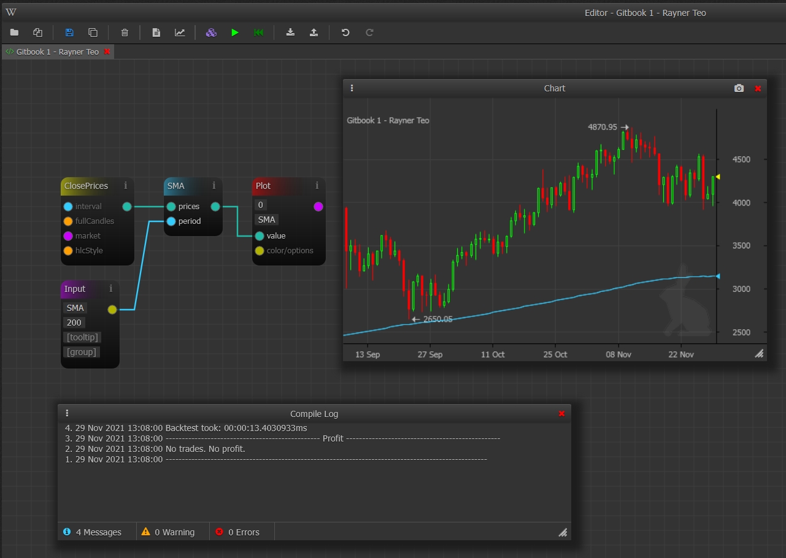Screen dimensions: 786x558
Task: Undo the last editor action
Action: 345,32
